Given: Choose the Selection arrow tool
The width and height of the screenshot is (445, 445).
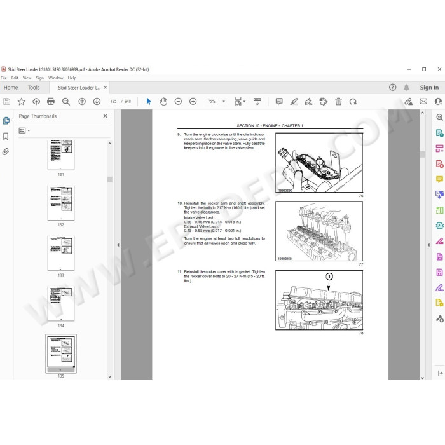Looking at the screenshot, I should 149,101.
